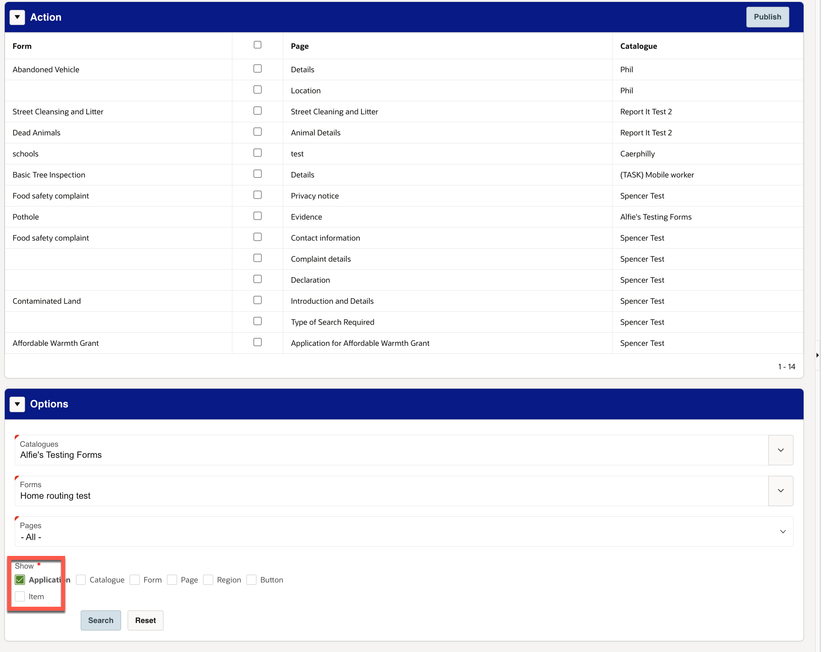Viewport: 827px width, 652px height.
Task: Click the Search button
Action: 100,620
